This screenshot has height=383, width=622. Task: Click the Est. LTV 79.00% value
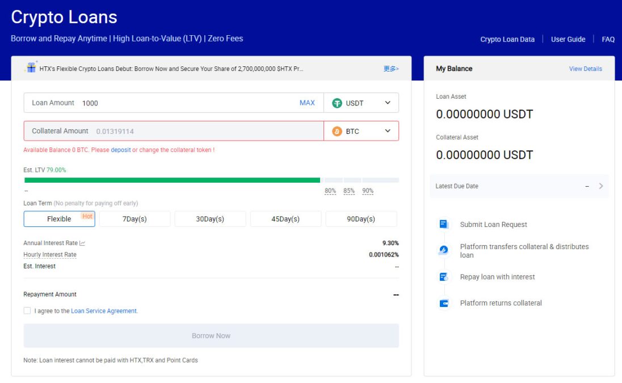coord(56,170)
